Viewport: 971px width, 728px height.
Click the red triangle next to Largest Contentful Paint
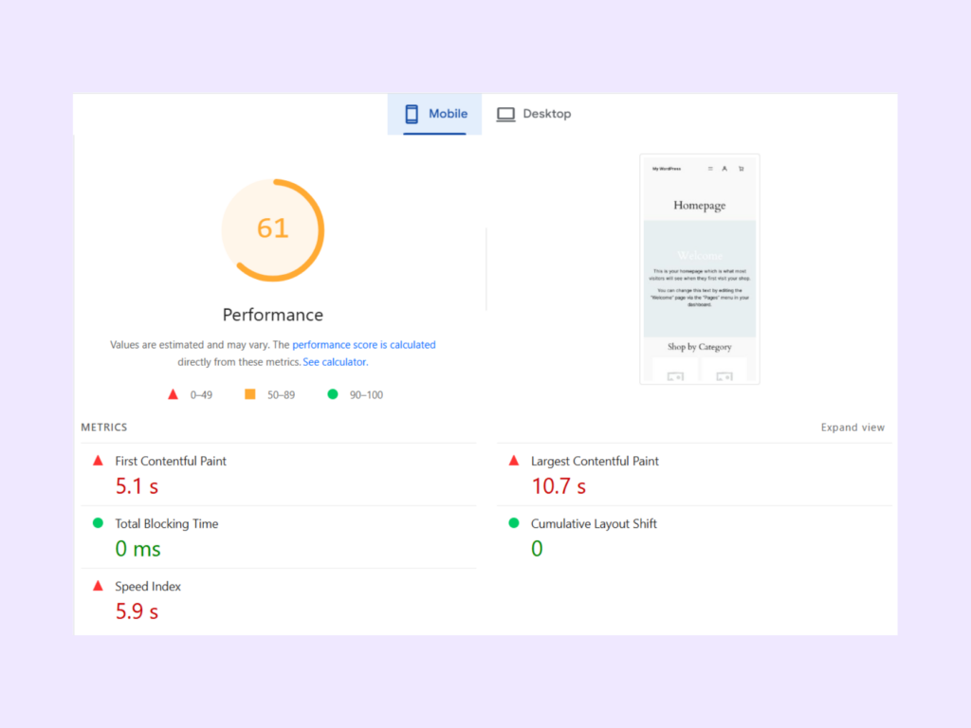tap(513, 460)
